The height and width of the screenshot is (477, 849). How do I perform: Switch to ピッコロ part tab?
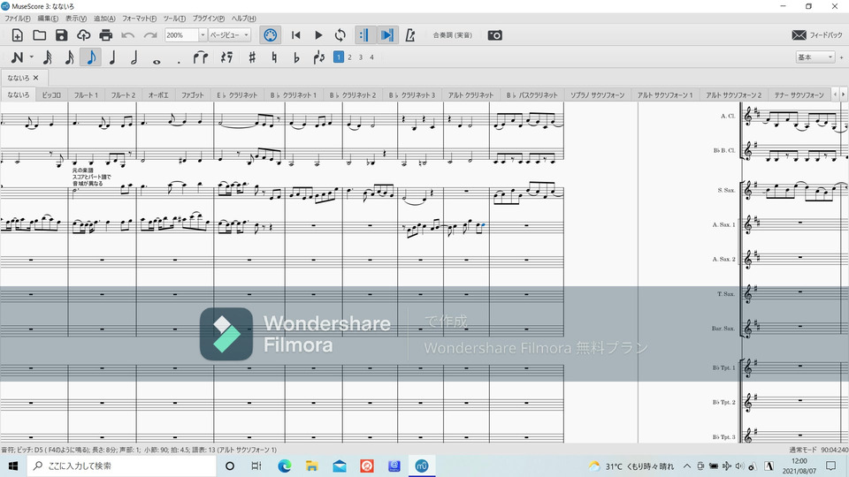51,95
